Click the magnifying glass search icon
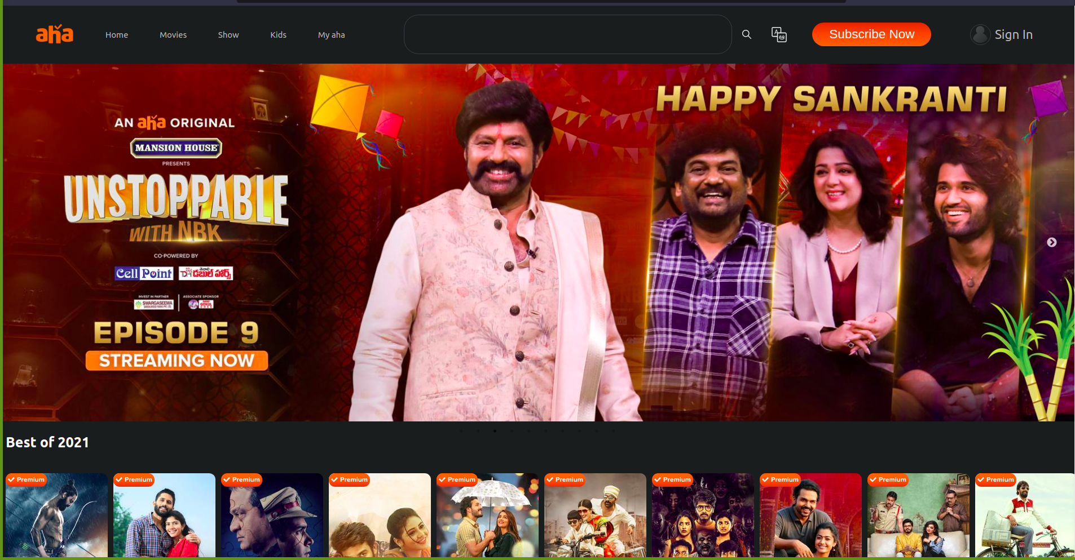The height and width of the screenshot is (560, 1075). [x=746, y=34]
